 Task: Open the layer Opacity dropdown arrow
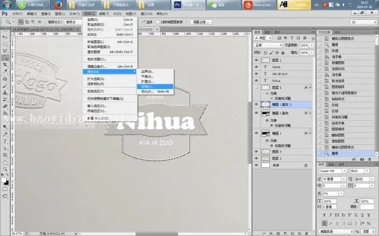coord(312,45)
